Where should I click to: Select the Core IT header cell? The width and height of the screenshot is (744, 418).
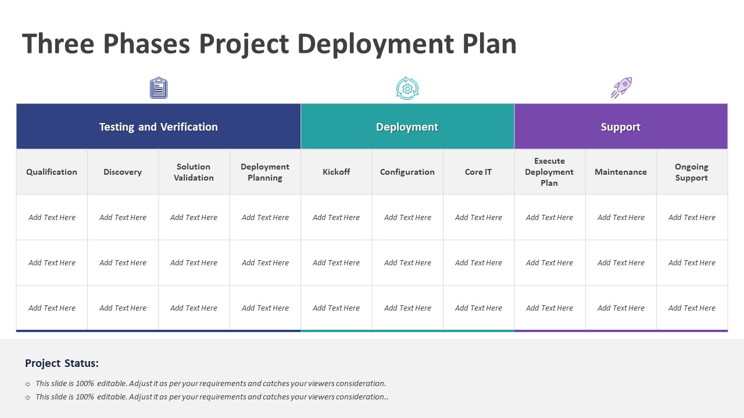[x=478, y=172]
